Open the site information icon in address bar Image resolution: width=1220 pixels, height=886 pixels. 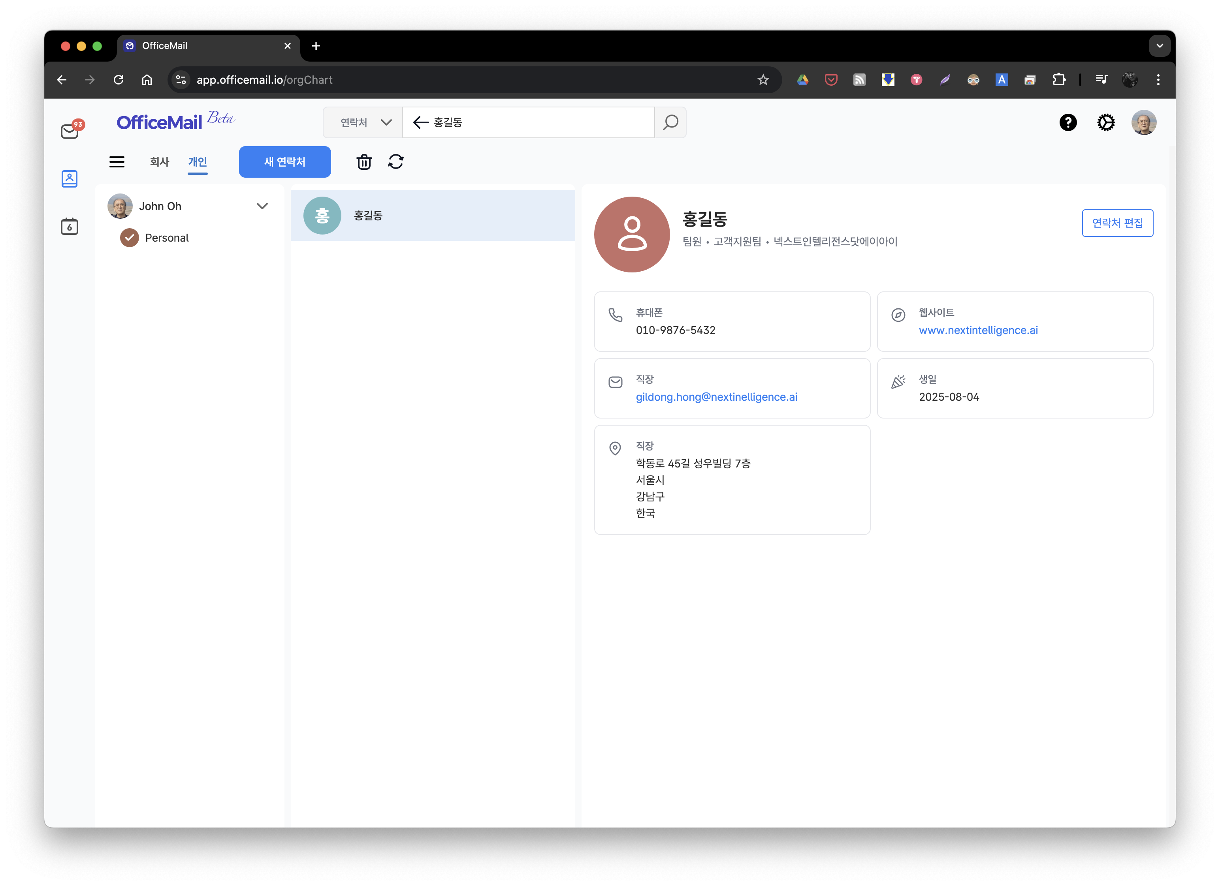[x=181, y=80]
